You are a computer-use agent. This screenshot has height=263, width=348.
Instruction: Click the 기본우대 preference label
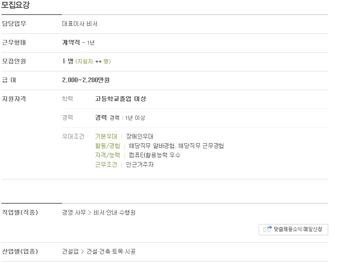(x=106, y=136)
